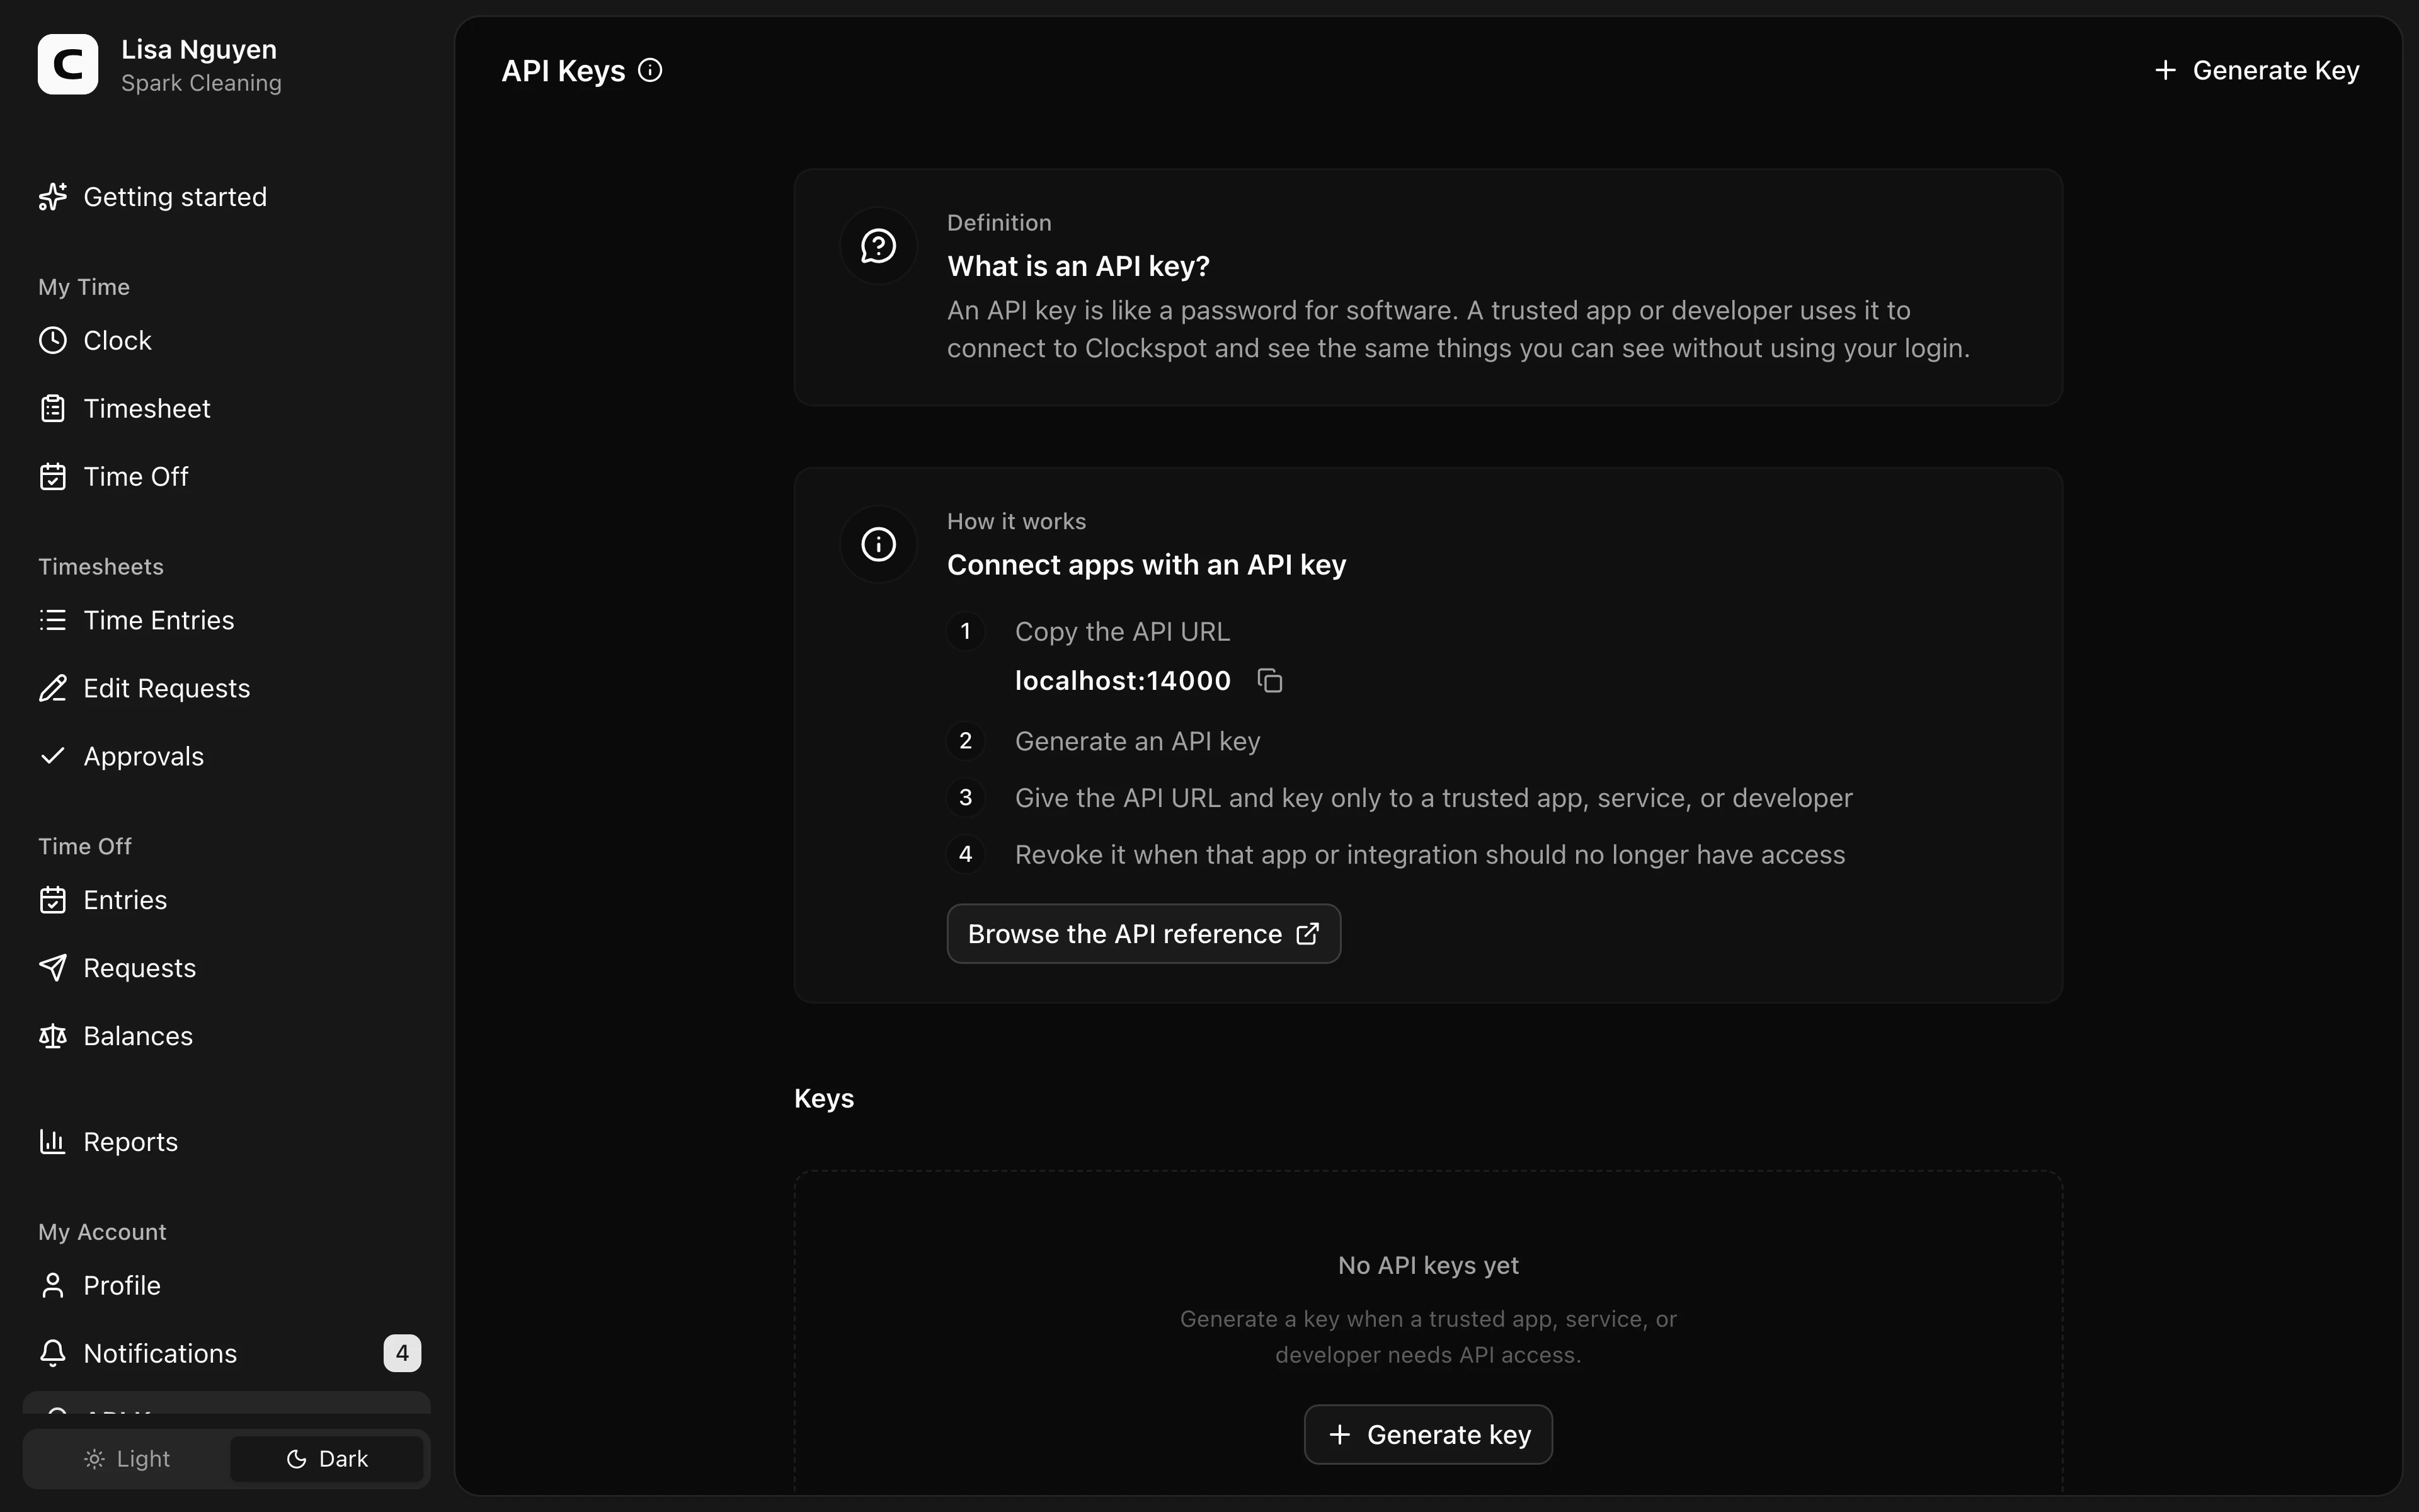Open Getting started page
Viewport: 2419px width, 1512px height.
point(227,197)
